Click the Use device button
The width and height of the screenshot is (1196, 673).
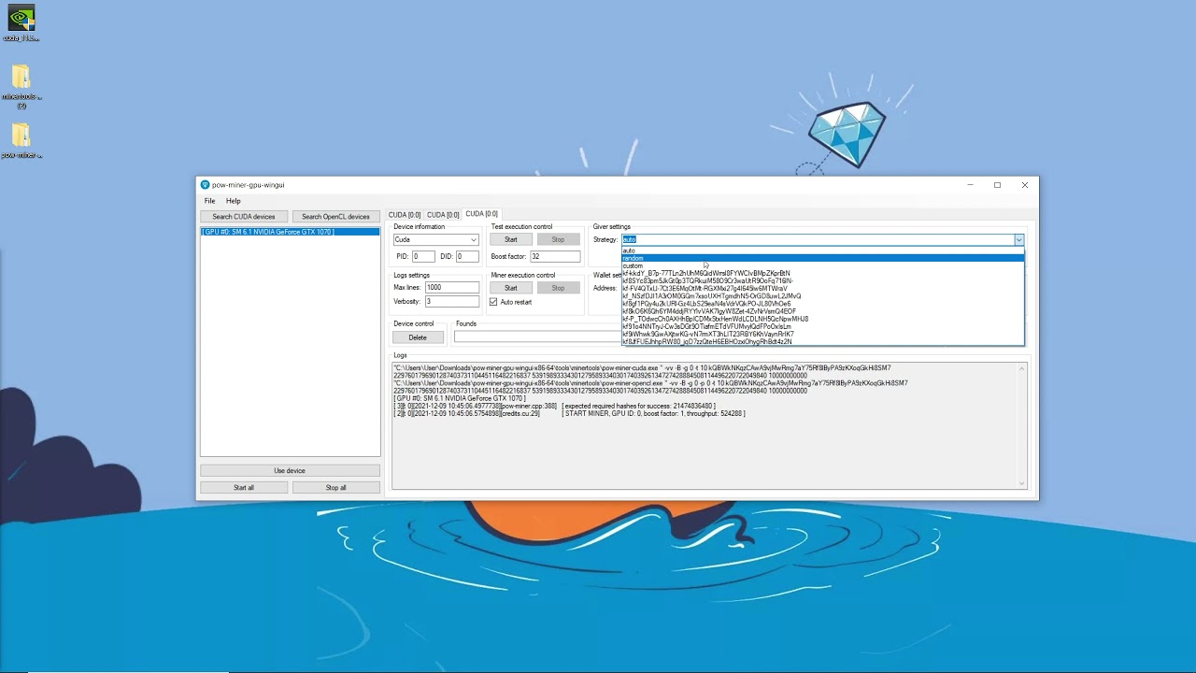(290, 471)
